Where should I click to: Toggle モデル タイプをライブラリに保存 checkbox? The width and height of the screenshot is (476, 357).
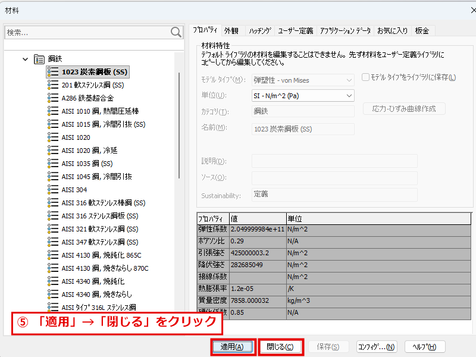tap(365, 77)
